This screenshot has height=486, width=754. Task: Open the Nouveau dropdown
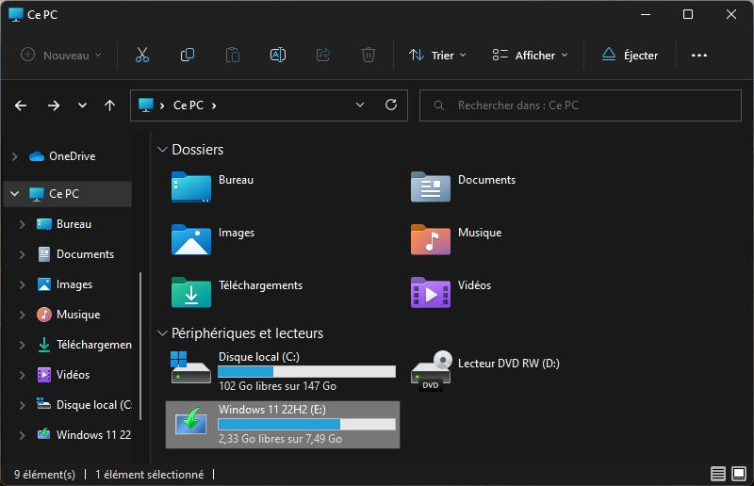click(x=61, y=56)
